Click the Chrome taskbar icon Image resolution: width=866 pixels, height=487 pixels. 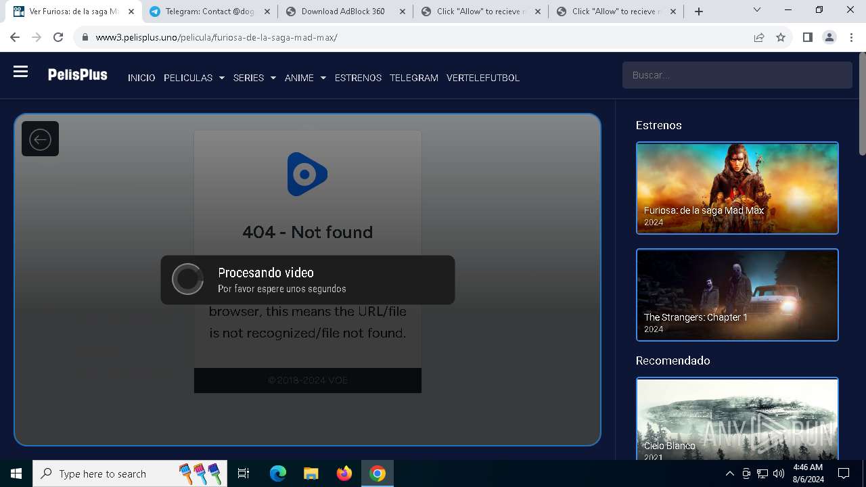coord(378,473)
